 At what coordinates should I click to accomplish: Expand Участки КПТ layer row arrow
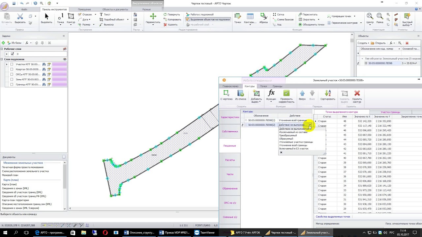coord(7,65)
